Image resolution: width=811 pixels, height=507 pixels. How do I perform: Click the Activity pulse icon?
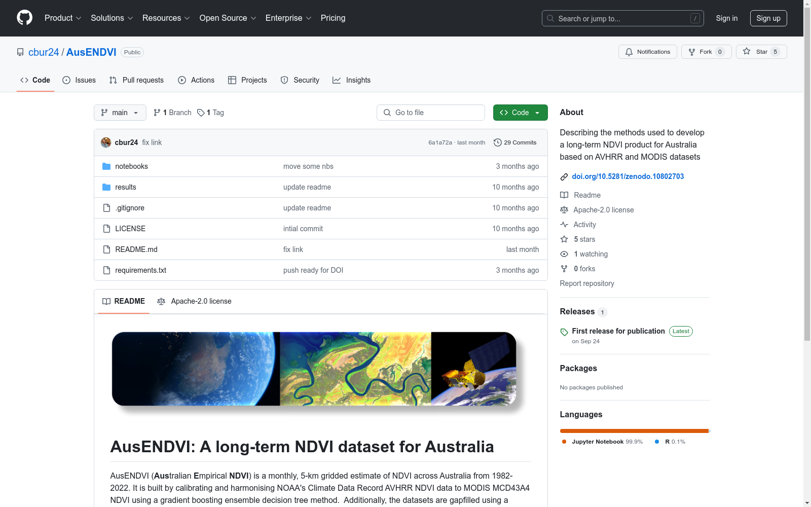click(x=564, y=225)
